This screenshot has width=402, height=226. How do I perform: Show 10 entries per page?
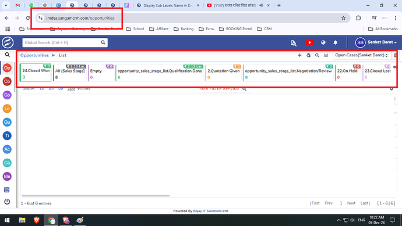coord(42,89)
